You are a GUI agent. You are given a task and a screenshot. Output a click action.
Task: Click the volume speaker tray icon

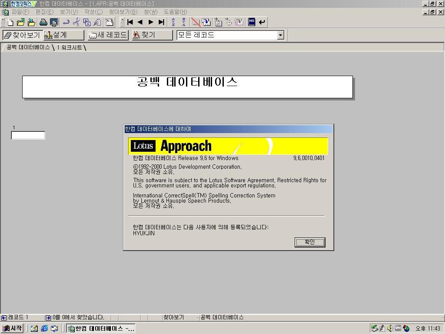(390, 328)
